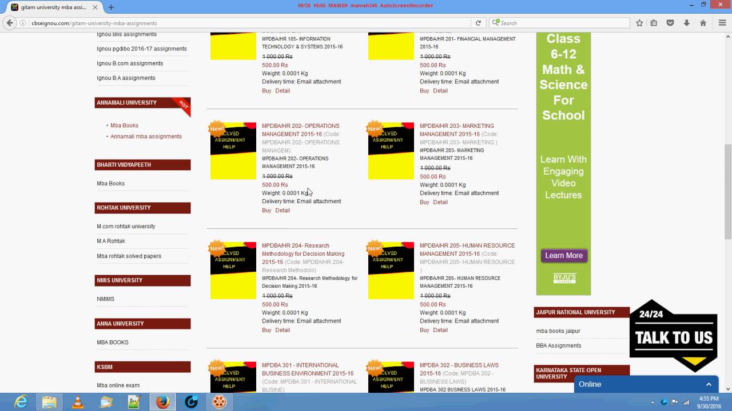The image size is (732, 411).
Task: Click the page vertical scrollbar thumb
Action: point(727,192)
